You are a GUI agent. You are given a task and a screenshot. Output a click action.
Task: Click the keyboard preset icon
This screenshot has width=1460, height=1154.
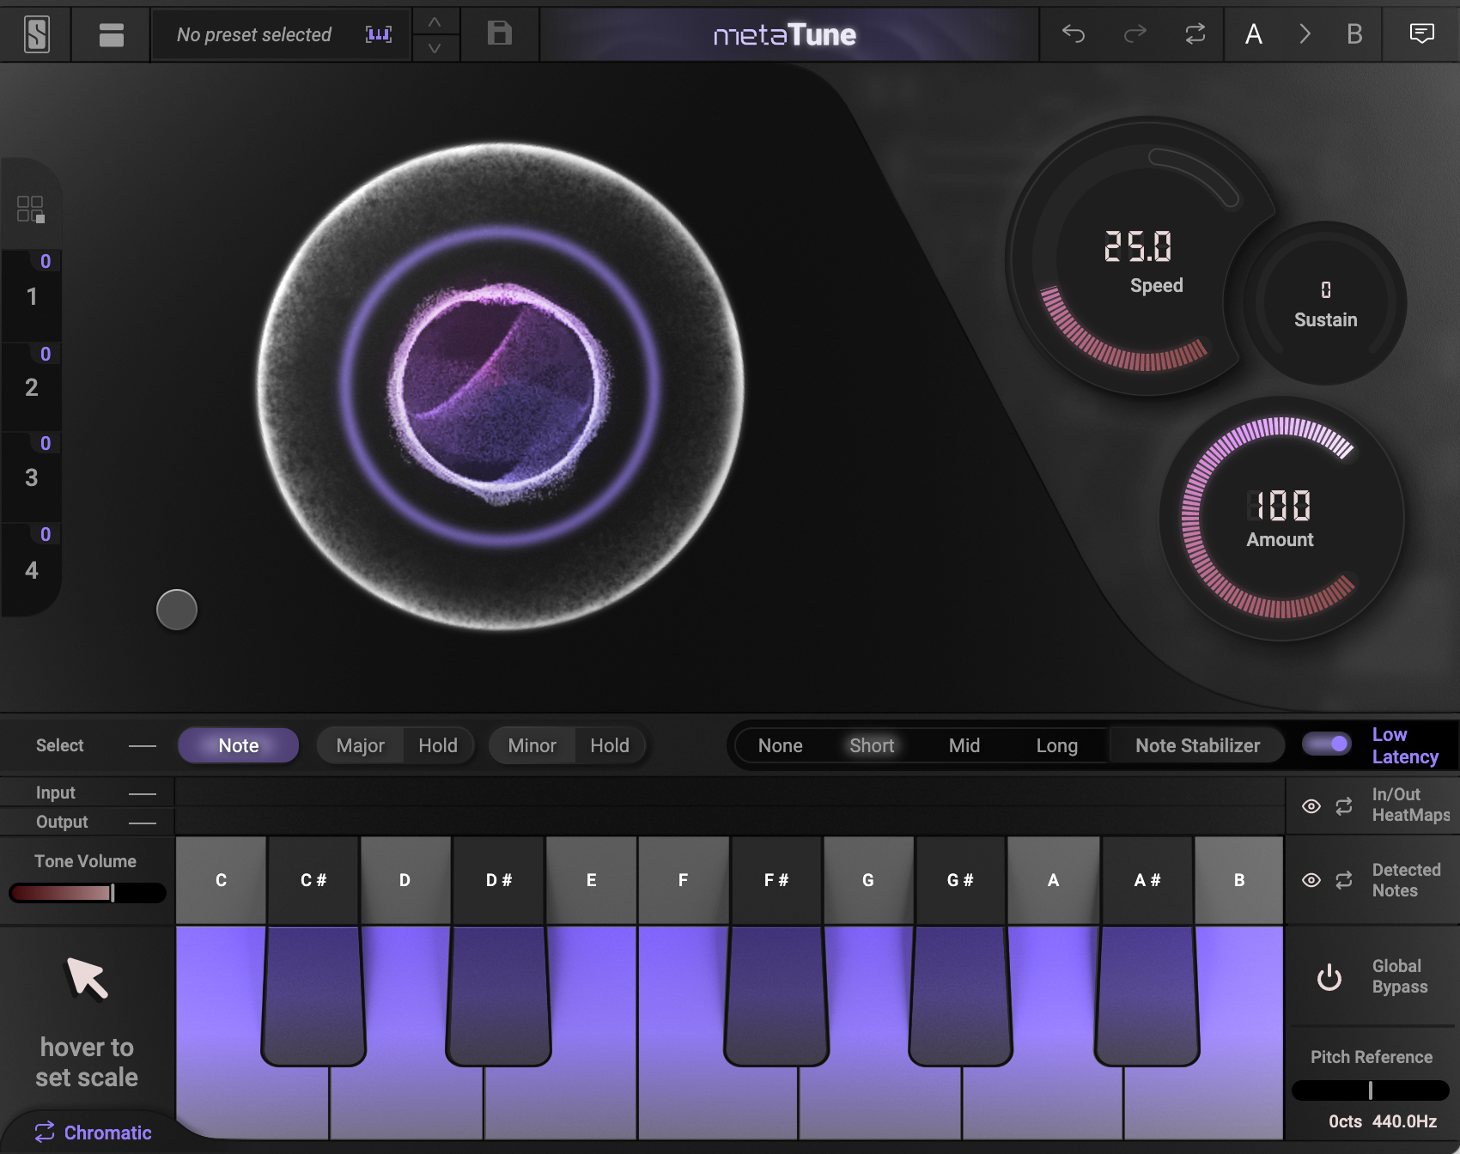(x=379, y=34)
